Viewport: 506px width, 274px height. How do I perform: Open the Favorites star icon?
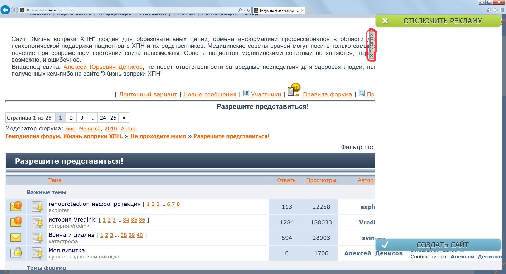495,10
